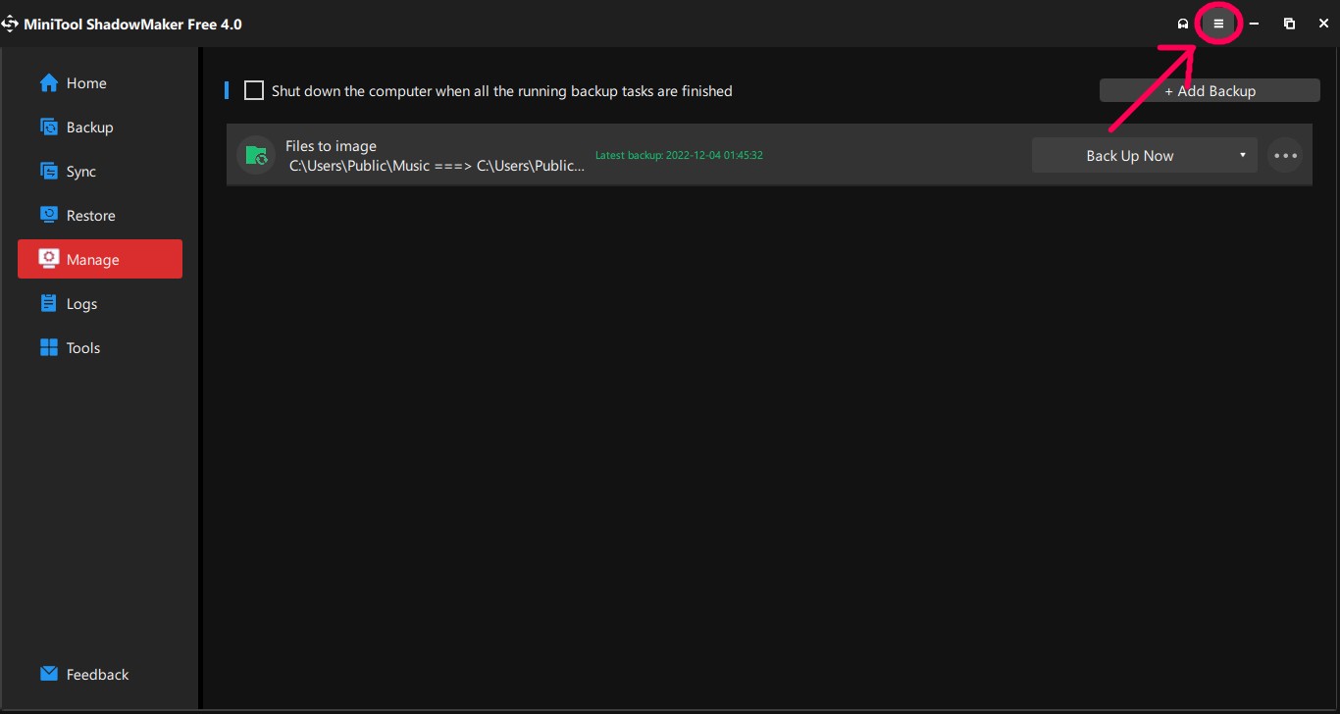1340x714 pixels.
Task: Click the green Files to image task icon
Action: (x=256, y=155)
